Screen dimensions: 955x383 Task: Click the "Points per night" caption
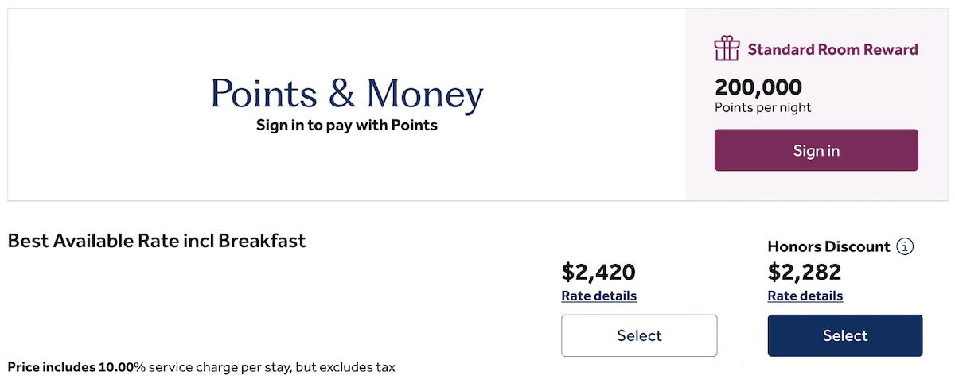click(763, 107)
